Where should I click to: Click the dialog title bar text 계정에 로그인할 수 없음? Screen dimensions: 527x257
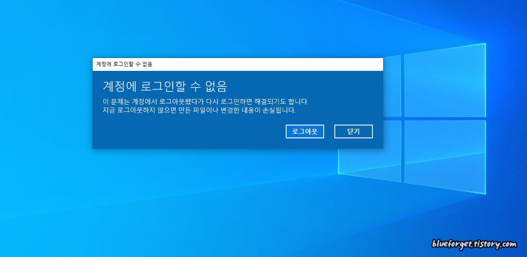124,64
